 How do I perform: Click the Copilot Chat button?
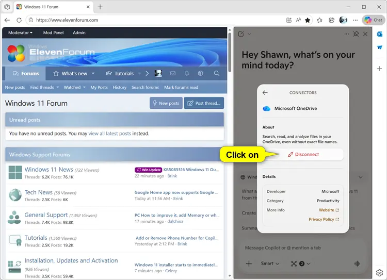(x=374, y=20)
